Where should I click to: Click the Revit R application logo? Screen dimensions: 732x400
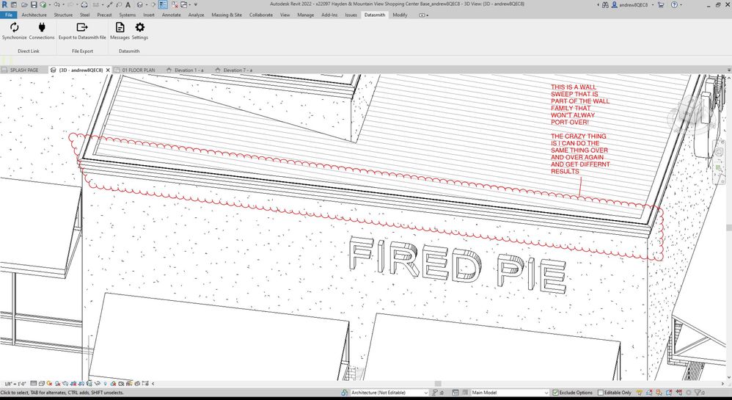coord(4,4)
